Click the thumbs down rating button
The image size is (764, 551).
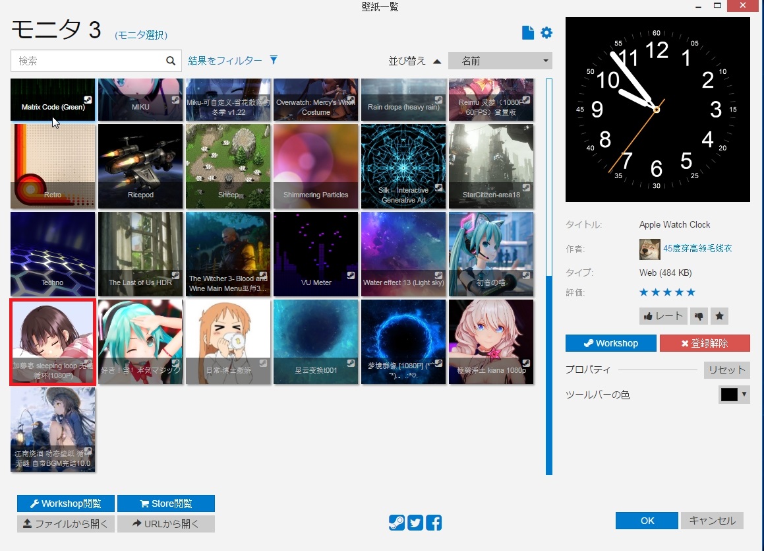click(x=699, y=316)
